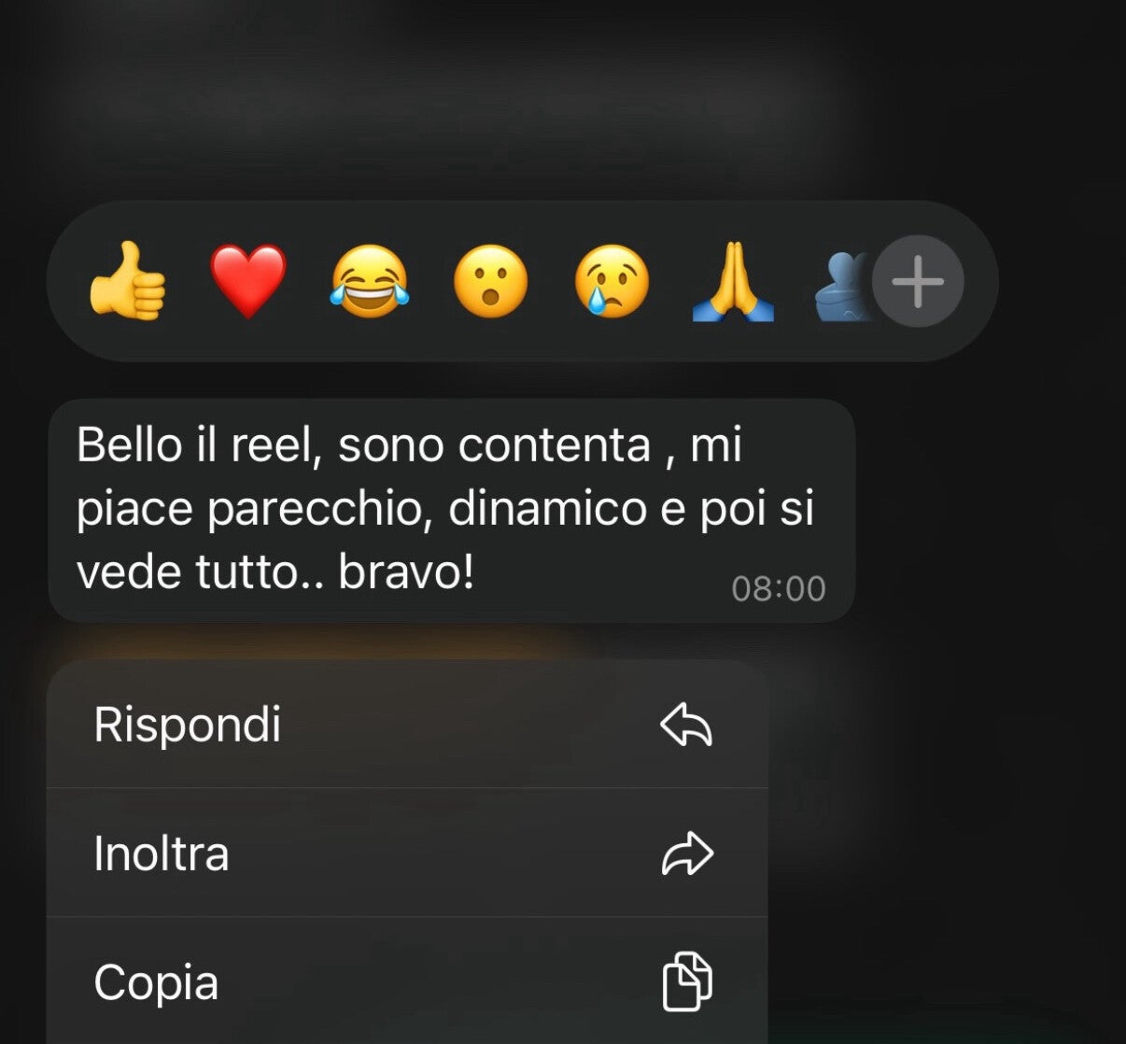Click the forward arrow icon beside Inoltra
The width and height of the screenshot is (1126, 1044).
[687, 854]
